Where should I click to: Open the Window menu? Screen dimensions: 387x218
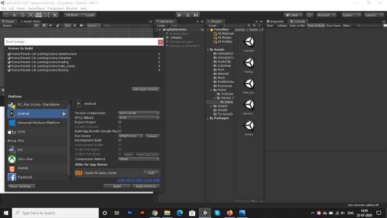pyautogui.click(x=71, y=8)
